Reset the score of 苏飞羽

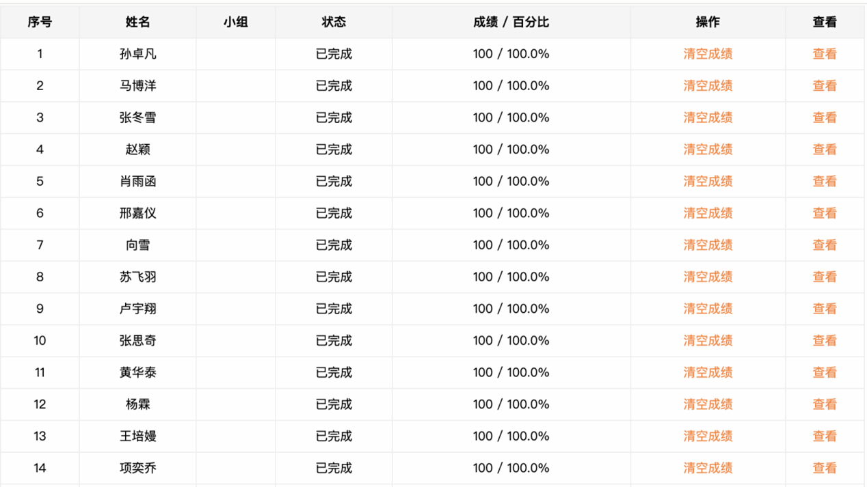pyautogui.click(x=708, y=277)
